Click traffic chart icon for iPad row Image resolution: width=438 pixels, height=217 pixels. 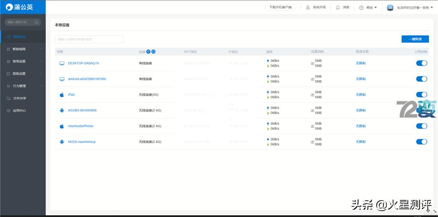[313, 94]
